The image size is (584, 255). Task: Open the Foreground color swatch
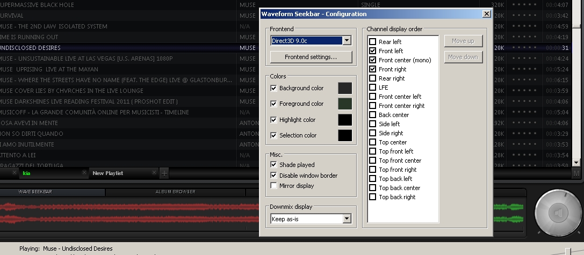coord(345,104)
